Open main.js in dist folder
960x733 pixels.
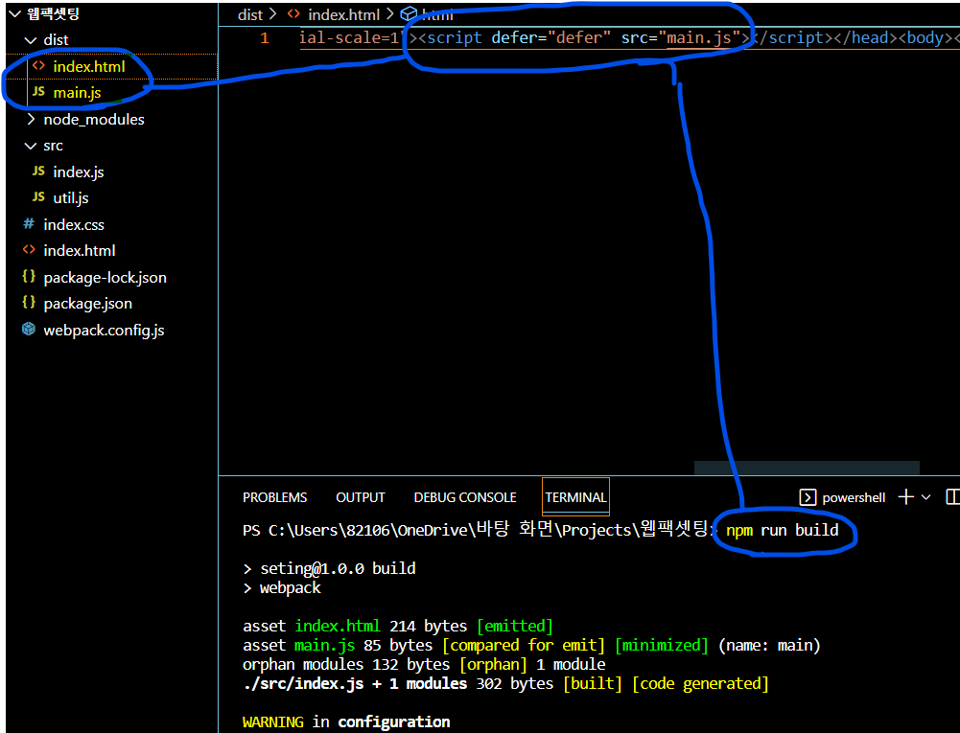tap(77, 92)
